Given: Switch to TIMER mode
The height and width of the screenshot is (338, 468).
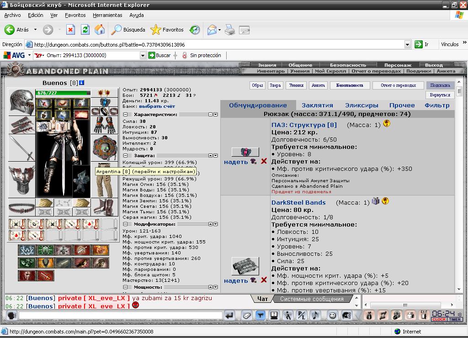Looking at the screenshot, I should [x=455, y=319].
